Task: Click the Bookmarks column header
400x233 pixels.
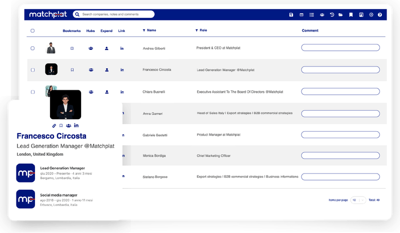Action: click(71, 31)
